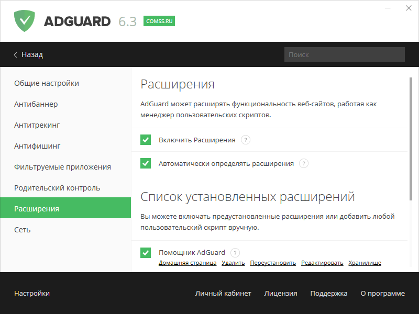This screenshot has height=314, width=419.
Task: Open the Хранилище link
Action: pyautogui.click(x=365, y=263)
